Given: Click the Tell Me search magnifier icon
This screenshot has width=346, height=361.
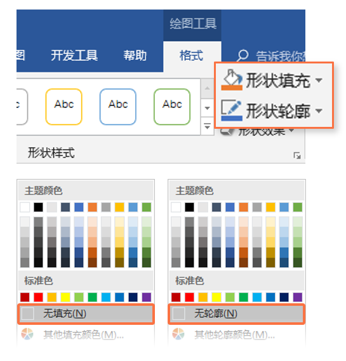Looking at the screenshot, I should 243,55.
